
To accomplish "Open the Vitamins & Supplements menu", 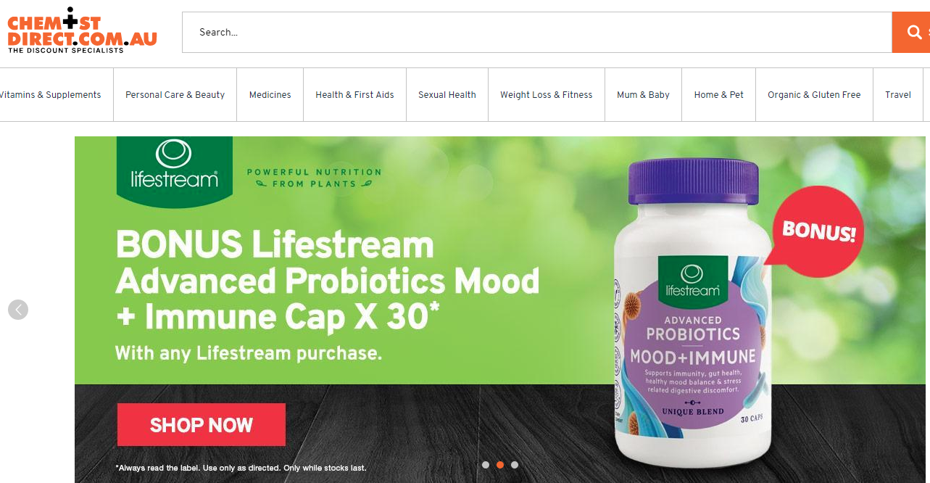I will click(x=51, y=95).
